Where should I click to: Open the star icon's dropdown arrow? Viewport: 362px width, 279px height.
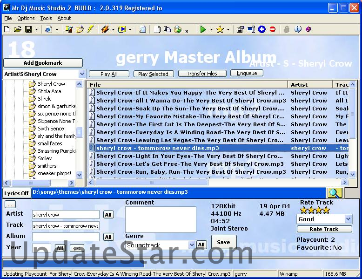point(228,30)
